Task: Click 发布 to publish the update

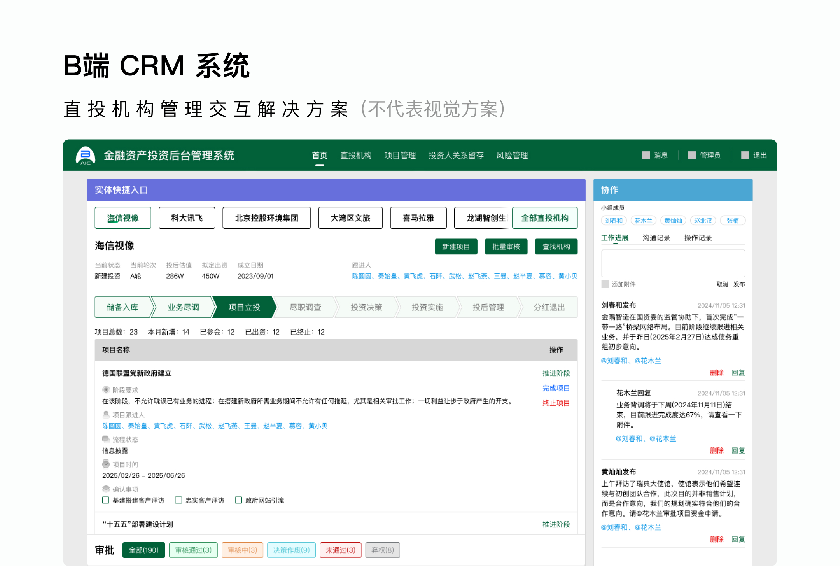Action: (x=739, y=284)
